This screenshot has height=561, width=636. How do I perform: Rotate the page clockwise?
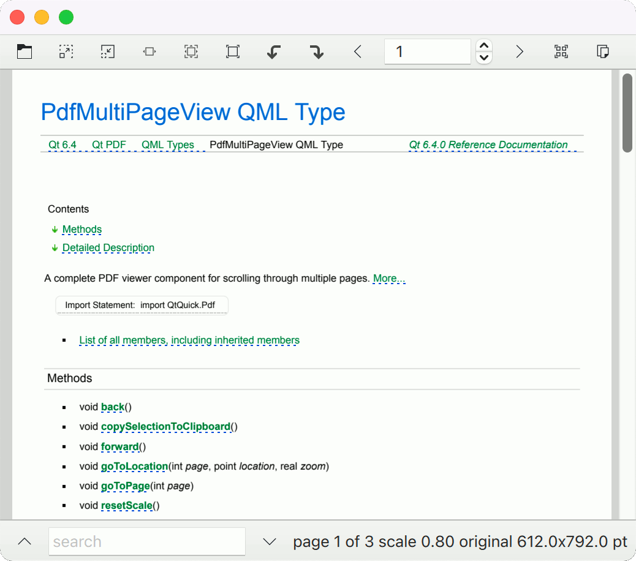pyautogui.click(x=316, y=52)
